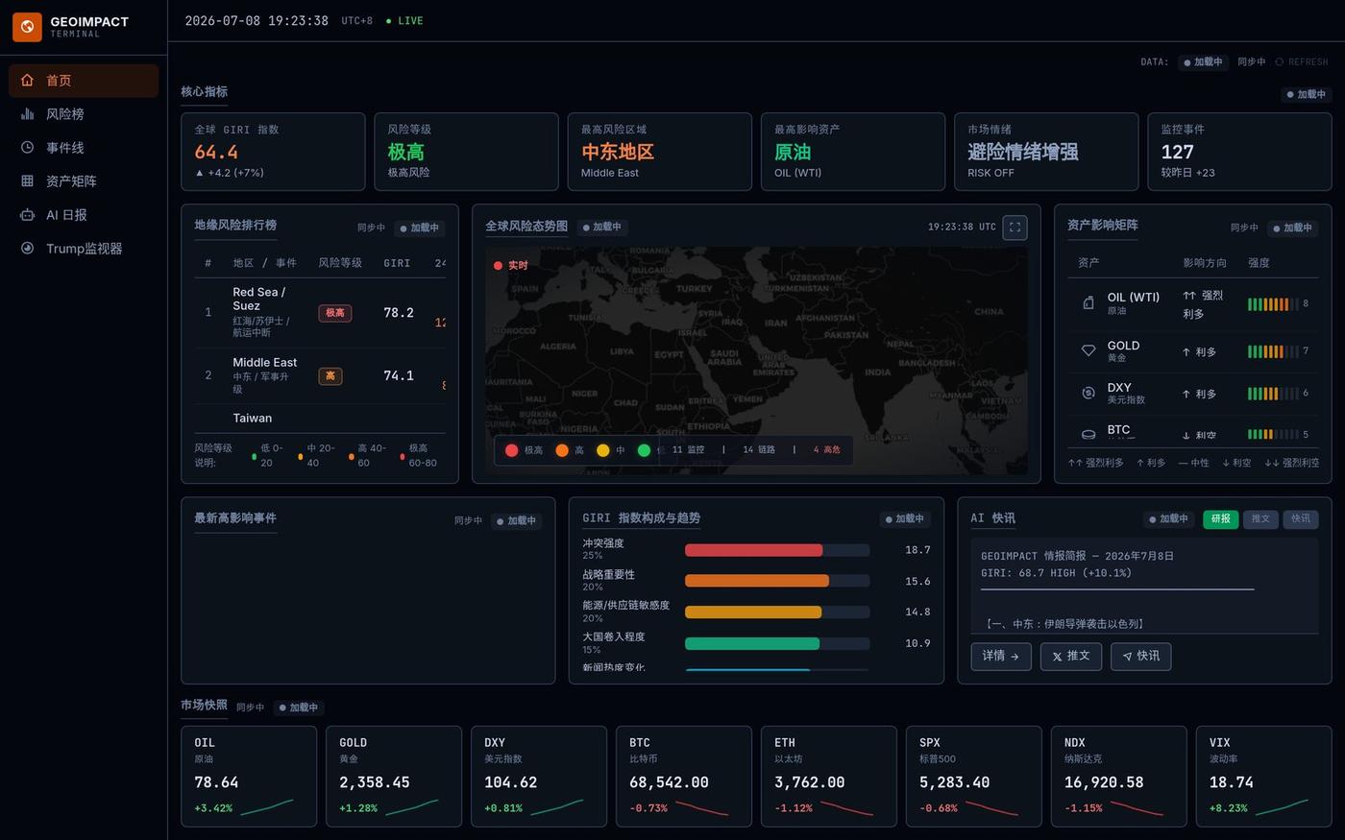Image resolution: width=1345 pixels, height=840 pixels.
Task: Click the Taiwan ranking row
Action: click(x=320, y=419)
